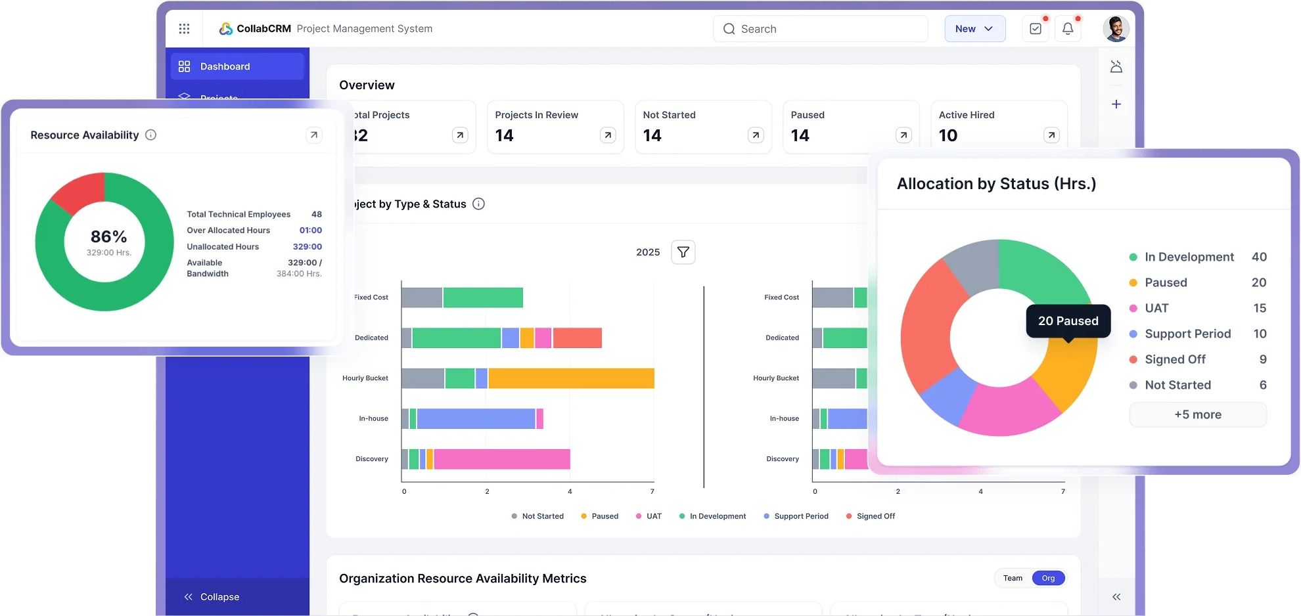Collapse the left sidebar menu
1301x616 pixels.
pyautogui.click(x=212, y=597)
